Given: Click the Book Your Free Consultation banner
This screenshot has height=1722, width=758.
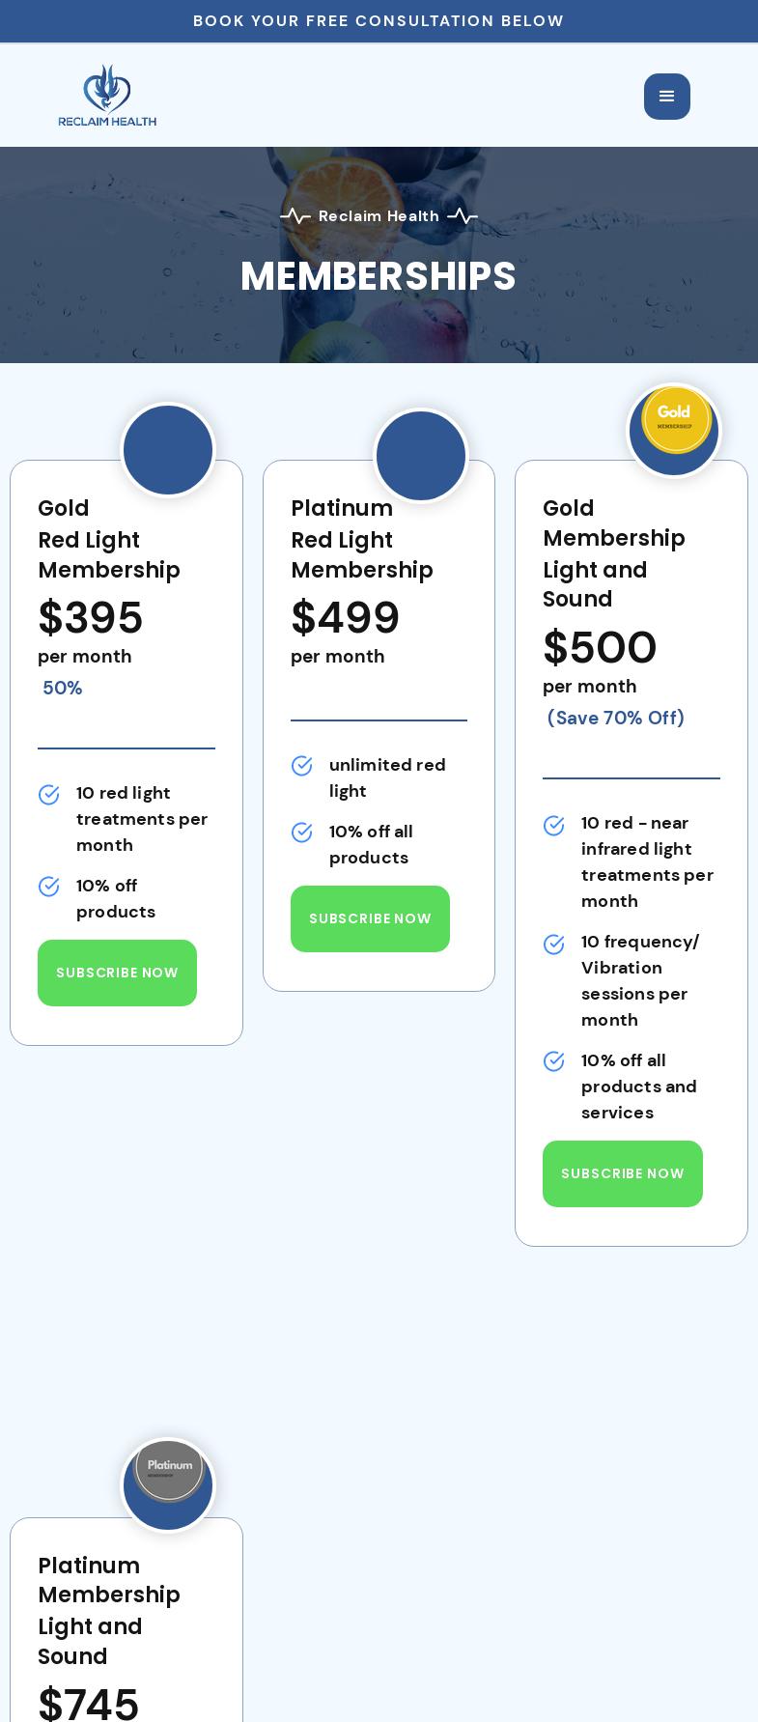Looking at the screenshot, I should (379, 21).
